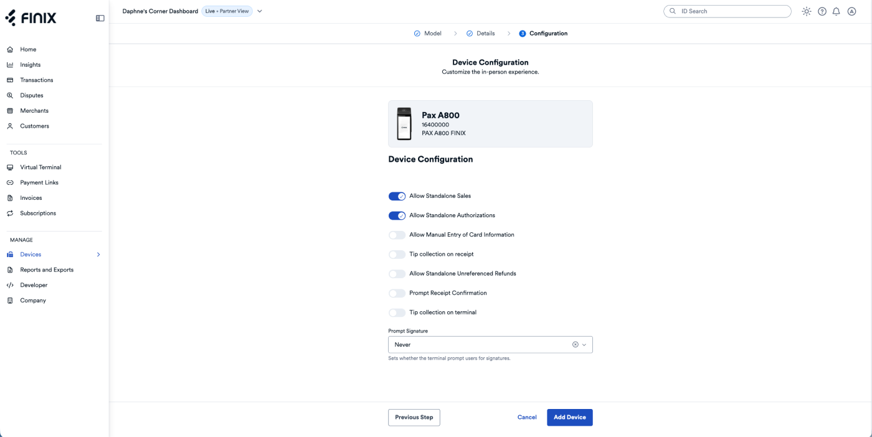Click the ID Search field

[x=727, y=11]
